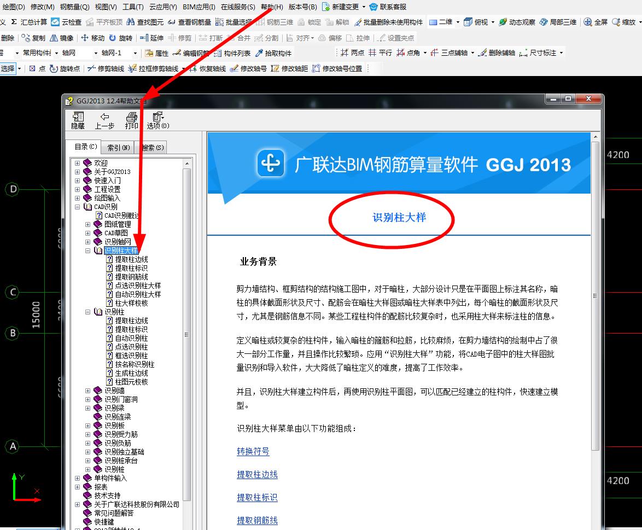Select the 旋转 tool
642x530 pixels.
pos(121,38)
